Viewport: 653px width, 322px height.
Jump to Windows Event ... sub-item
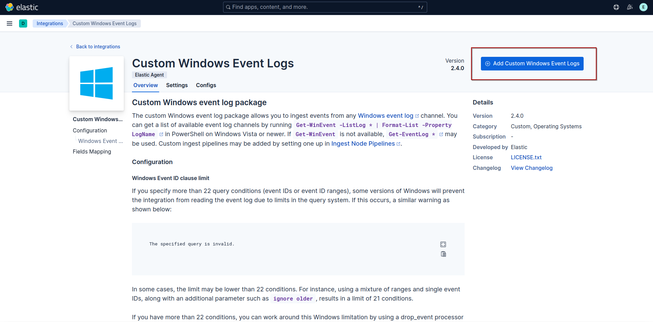[x=100, y=141]
